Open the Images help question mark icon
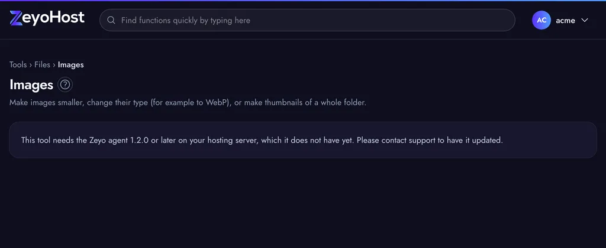The image size is (606, 248). coord(65,84)
